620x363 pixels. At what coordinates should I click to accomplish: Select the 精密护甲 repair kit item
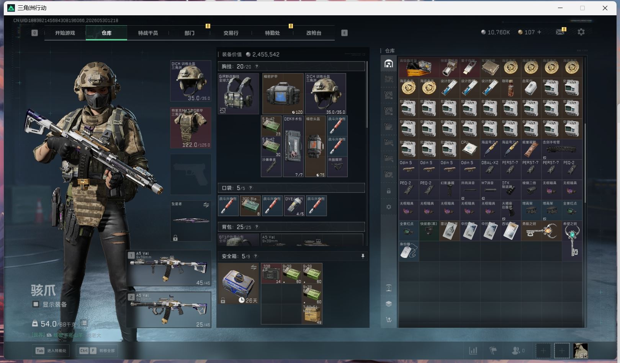[283, 94]
